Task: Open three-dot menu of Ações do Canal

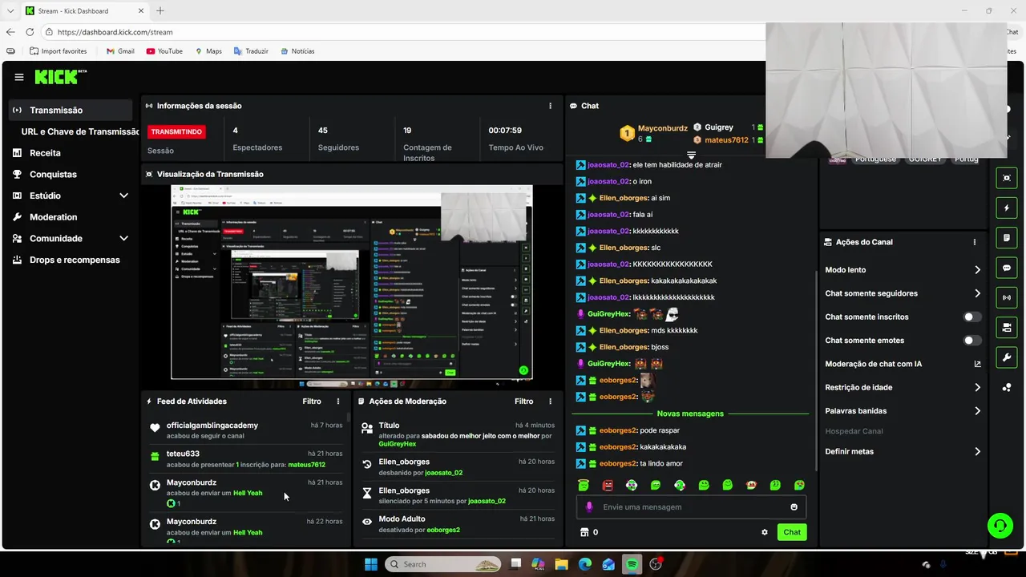Action: (x=975, y=242)
